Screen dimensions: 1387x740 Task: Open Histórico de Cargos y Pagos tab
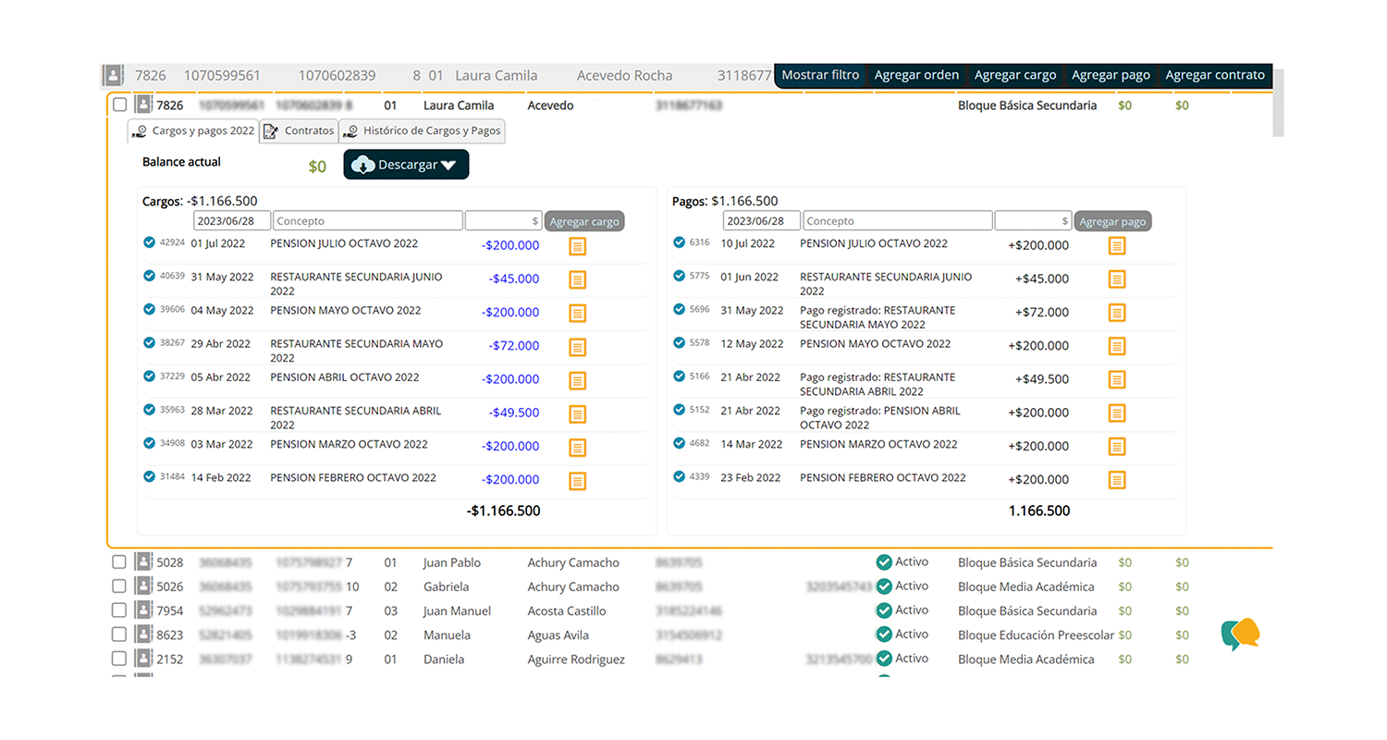coord(422,131)
